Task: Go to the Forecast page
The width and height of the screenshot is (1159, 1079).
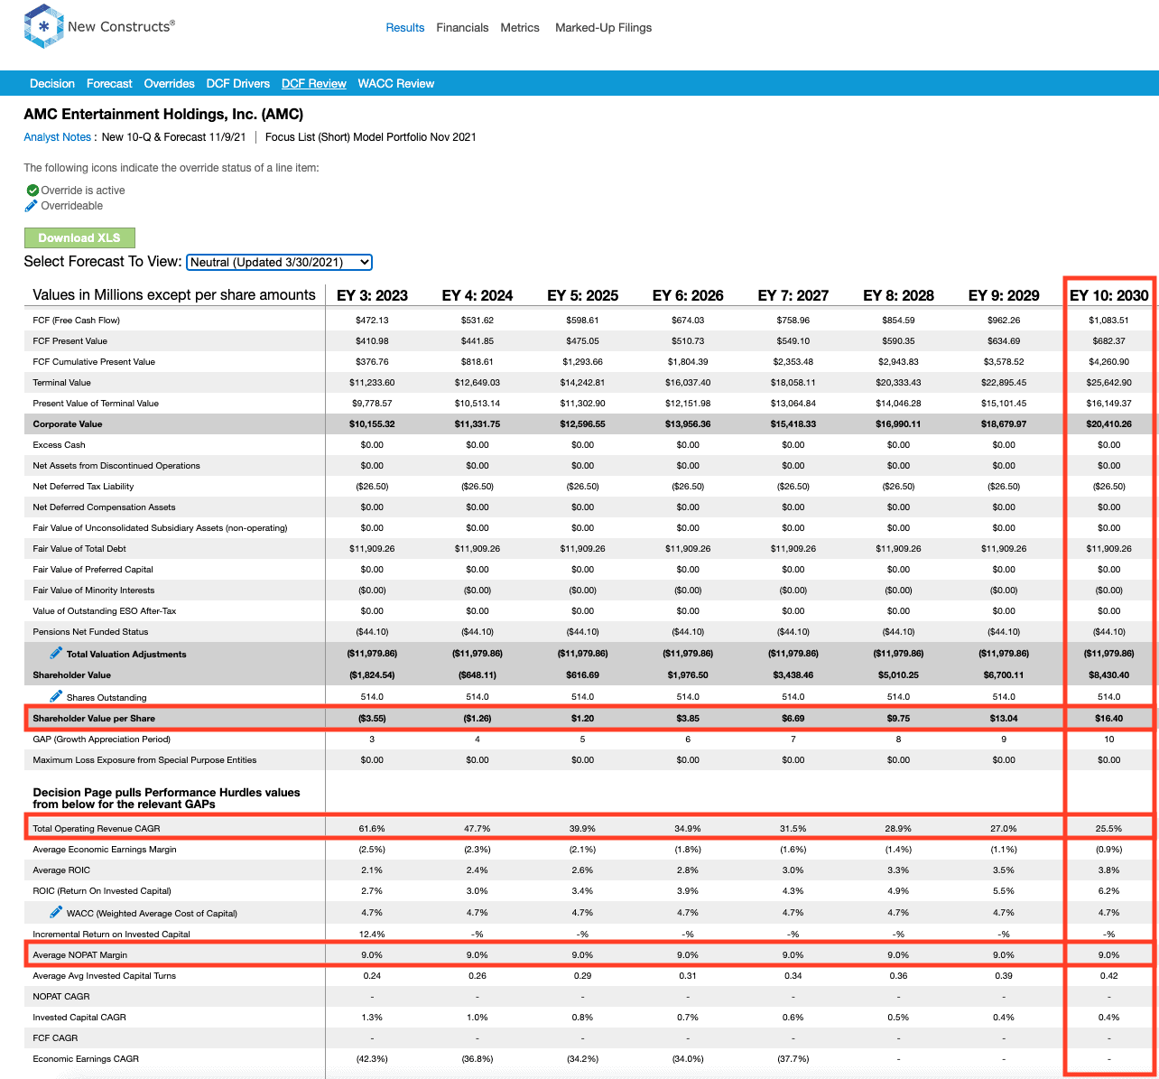Action: click(109, 83)
